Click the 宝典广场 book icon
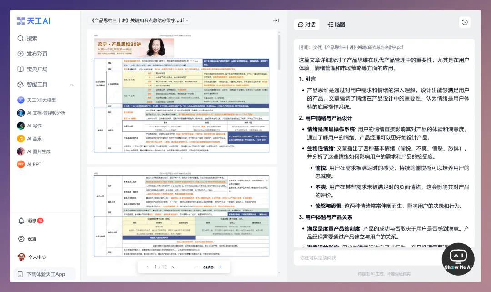 (20, 69)
